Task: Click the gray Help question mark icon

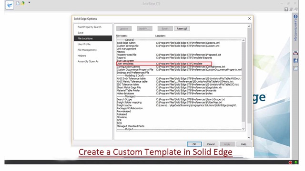Action: pyautogui.click(x=286, y=9)
